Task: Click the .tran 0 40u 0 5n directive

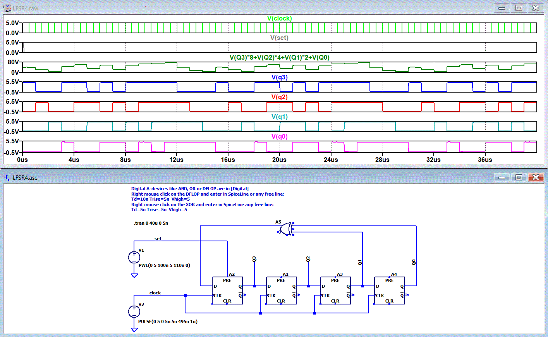Action: [151, 223]
